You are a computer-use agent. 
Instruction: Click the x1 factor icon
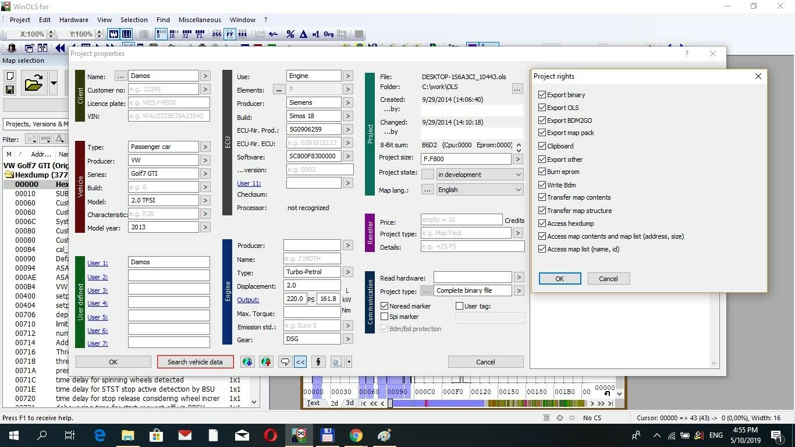pos(315,34)
